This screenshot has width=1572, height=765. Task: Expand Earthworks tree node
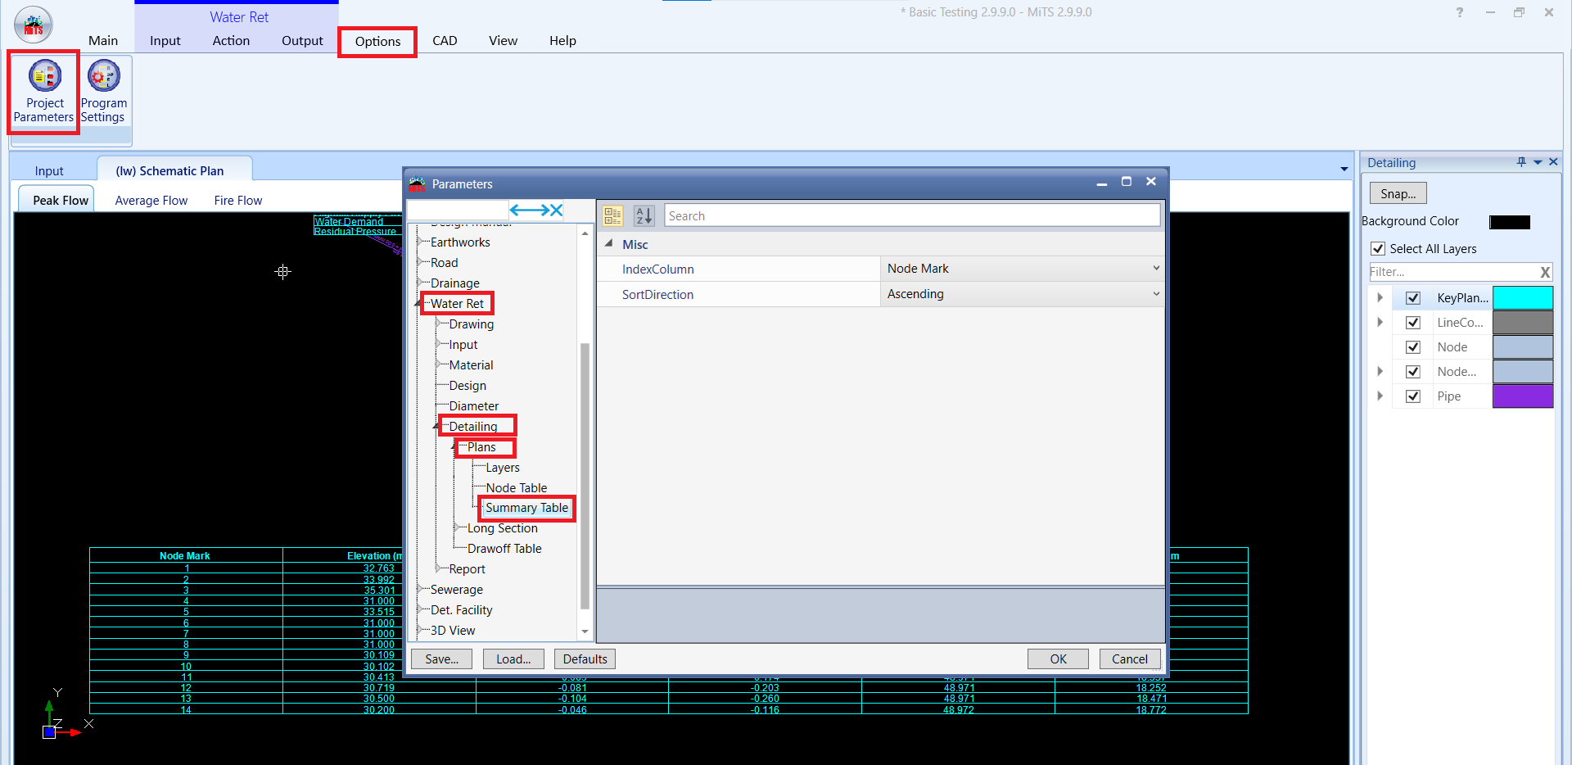[420, 242]
